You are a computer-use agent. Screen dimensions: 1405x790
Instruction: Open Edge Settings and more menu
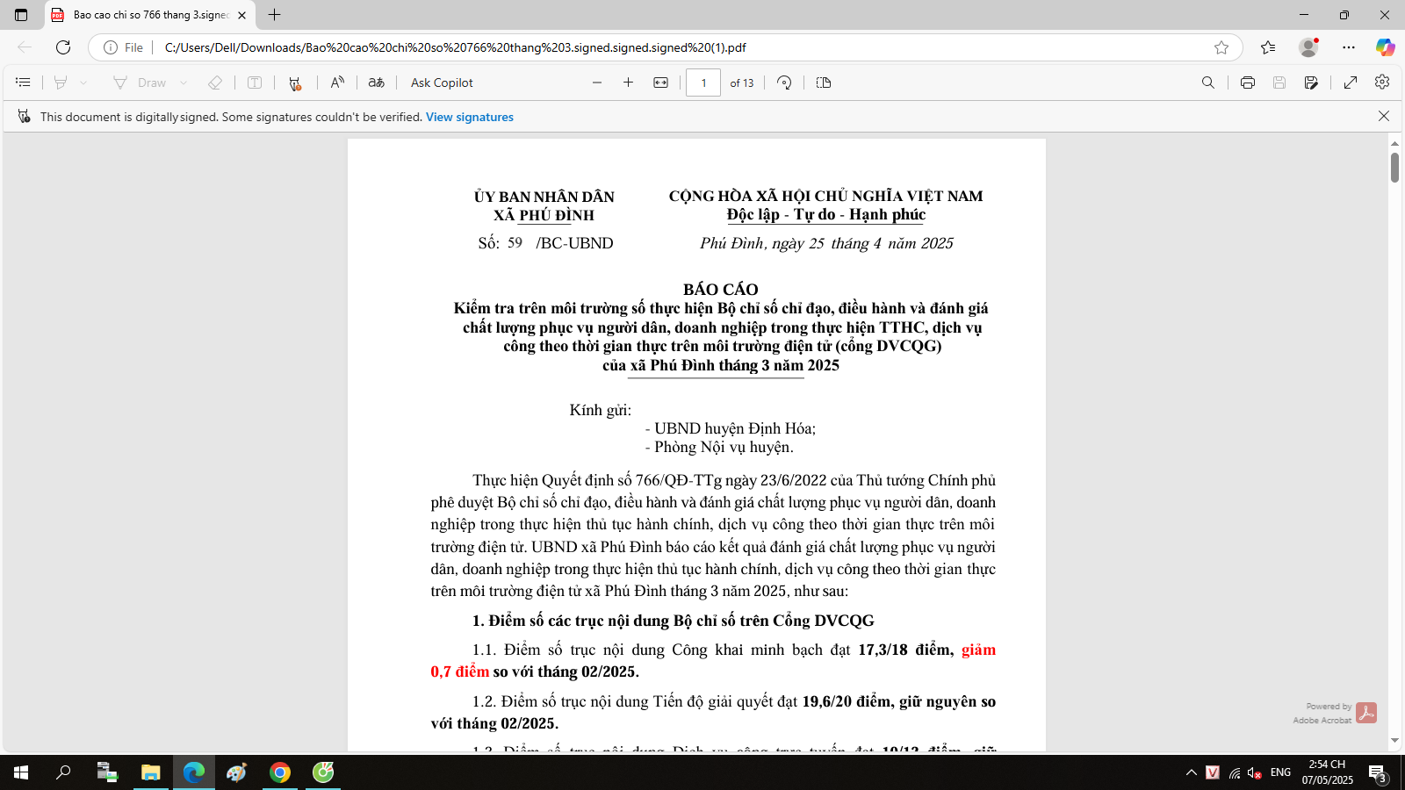[x=1349, y=47]
